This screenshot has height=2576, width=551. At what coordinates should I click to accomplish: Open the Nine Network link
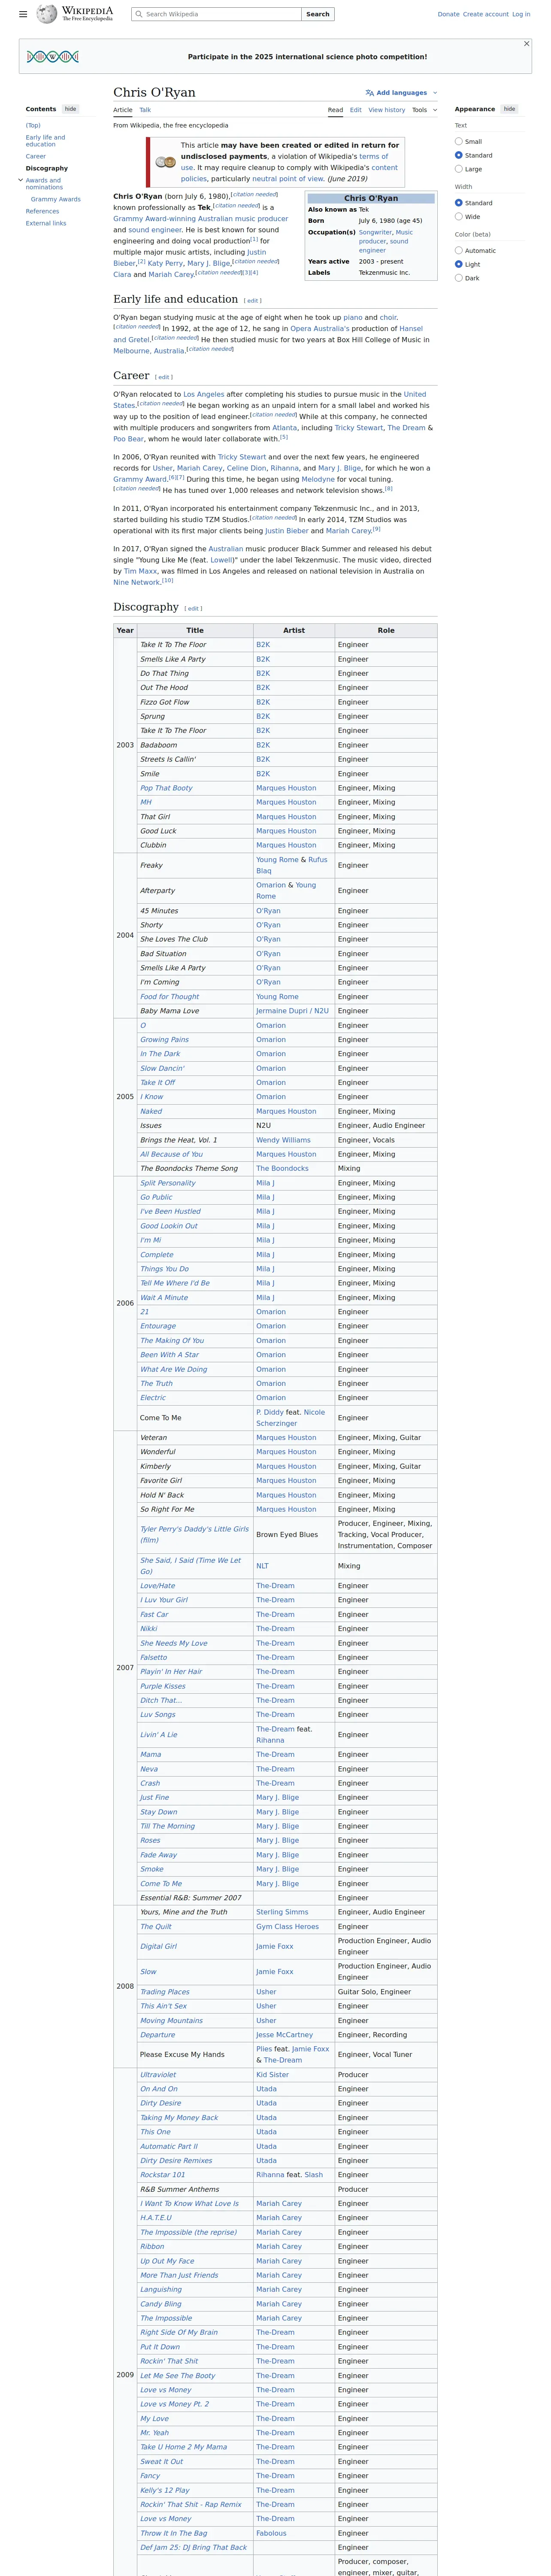[x=136, y=582]
